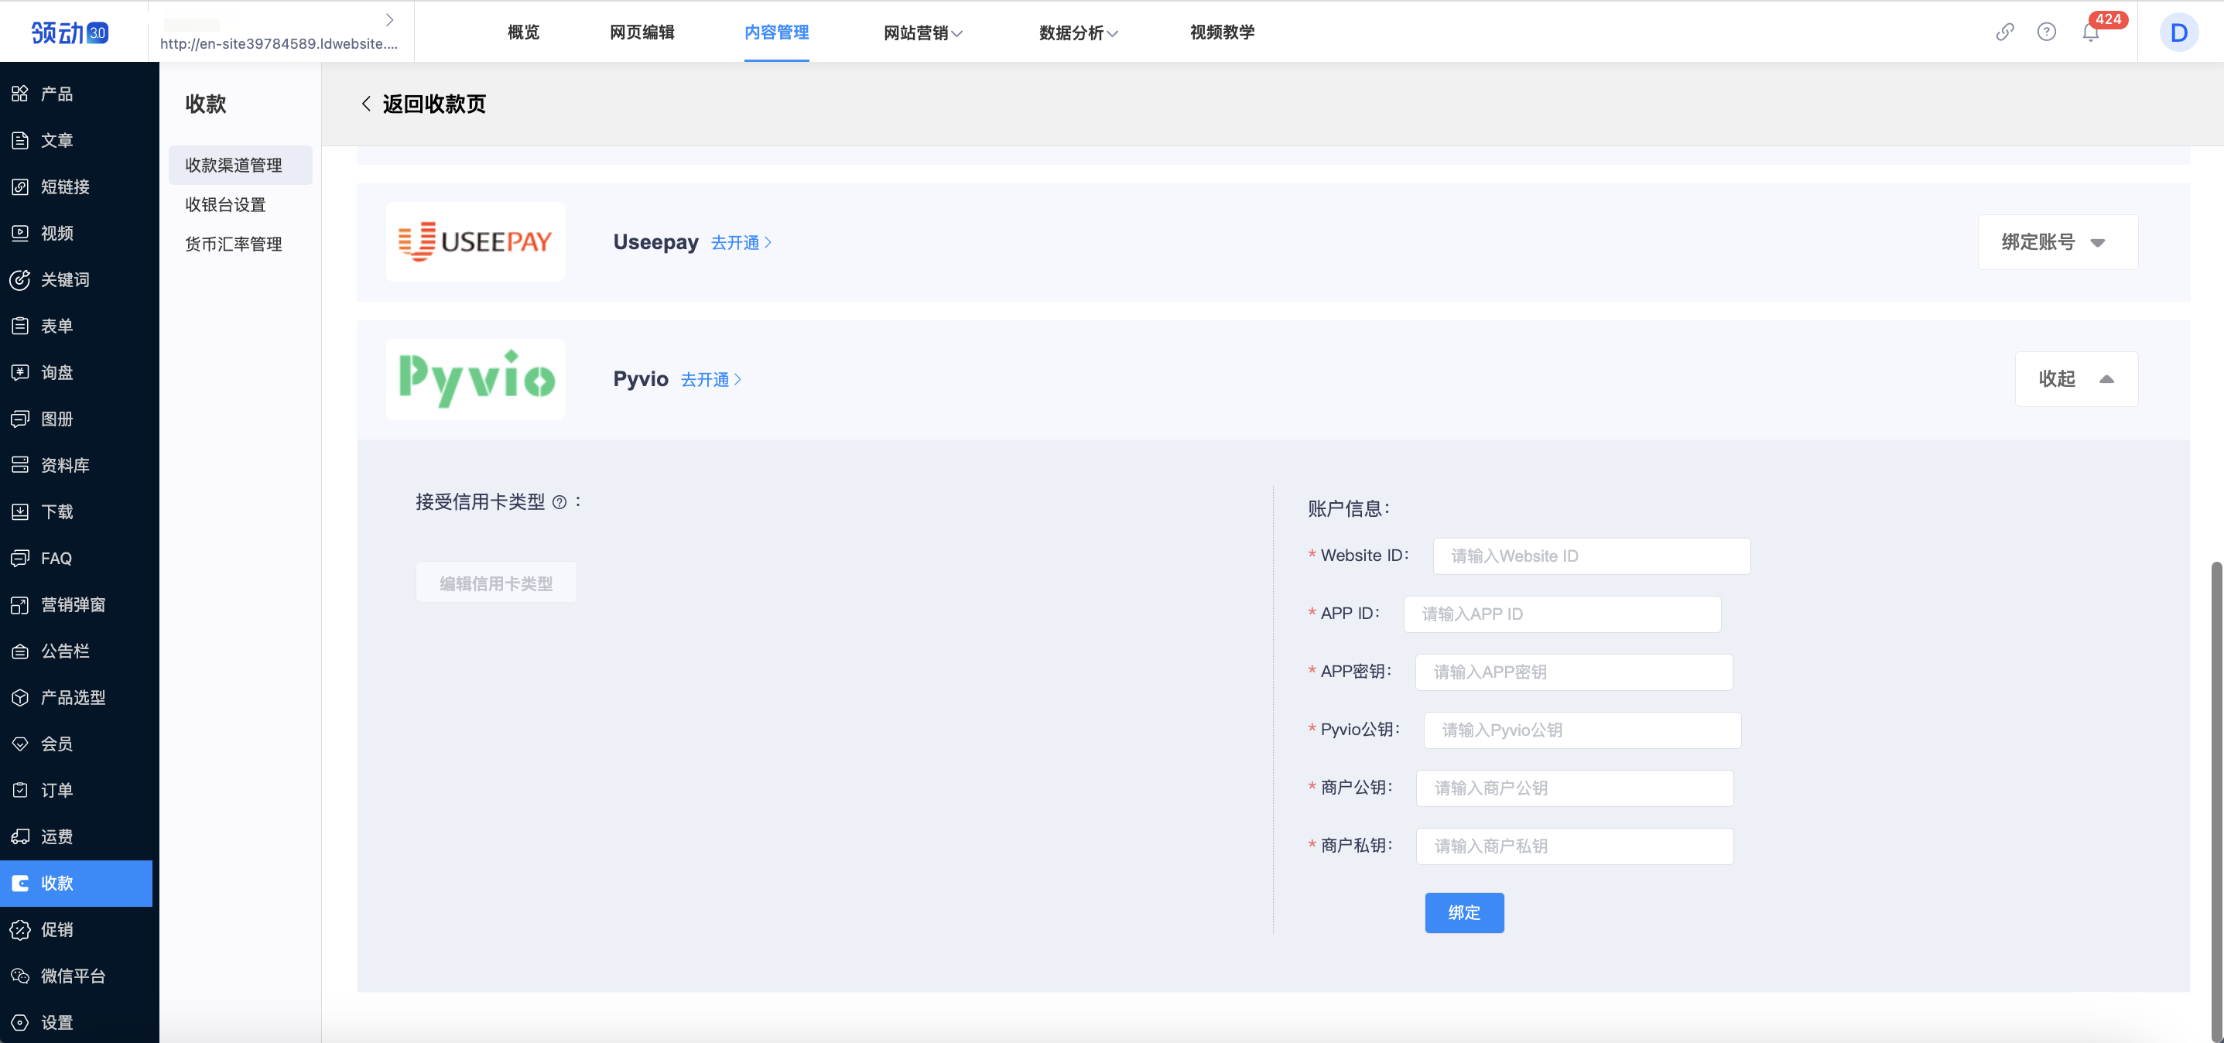Click the 短链接 sidebar icon
2224x1043 pixels.
pos(21,186)
